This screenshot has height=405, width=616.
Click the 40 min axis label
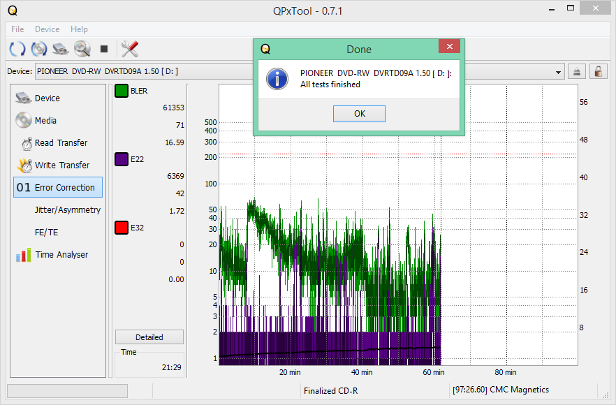click(362, 372)
